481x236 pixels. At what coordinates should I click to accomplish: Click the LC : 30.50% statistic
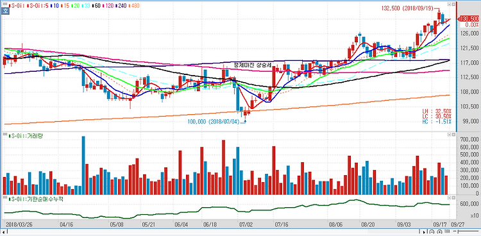click(x=437, y=116)
